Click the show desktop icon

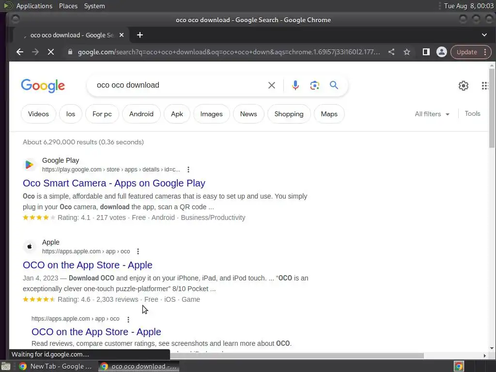pyautogui.click(x=6, y=366)
